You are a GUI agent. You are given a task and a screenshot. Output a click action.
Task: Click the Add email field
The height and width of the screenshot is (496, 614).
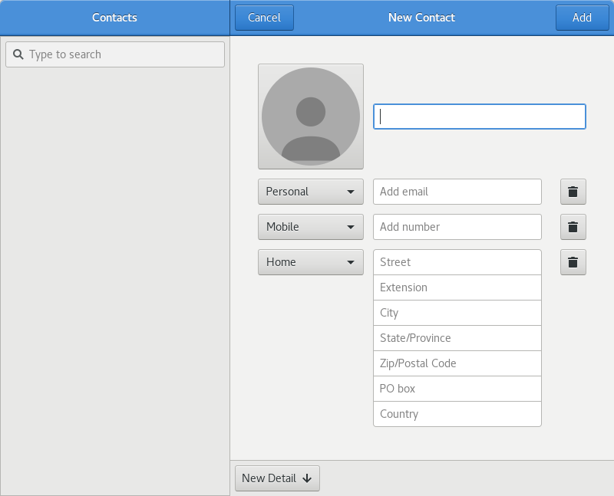[x=457, y=192]
